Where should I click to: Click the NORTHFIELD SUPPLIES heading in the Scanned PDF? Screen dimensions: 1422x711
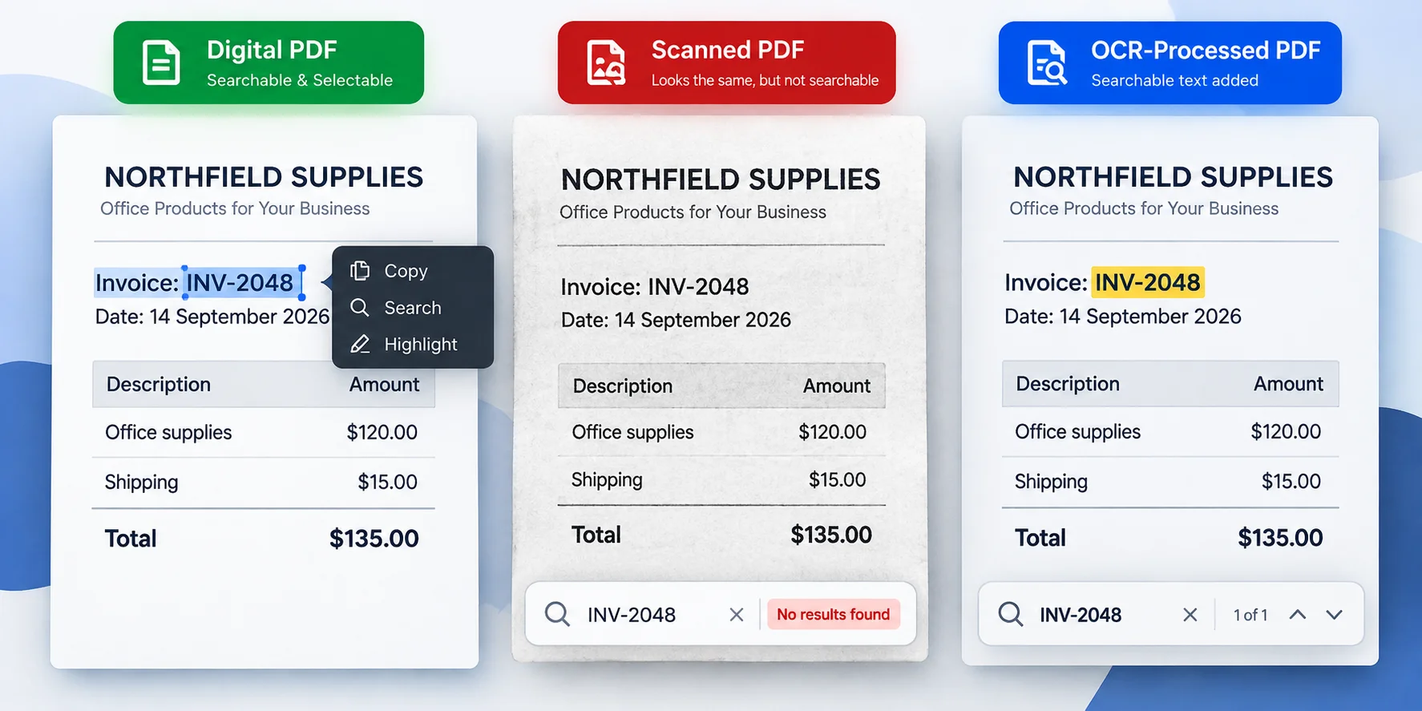coord(721,180)
